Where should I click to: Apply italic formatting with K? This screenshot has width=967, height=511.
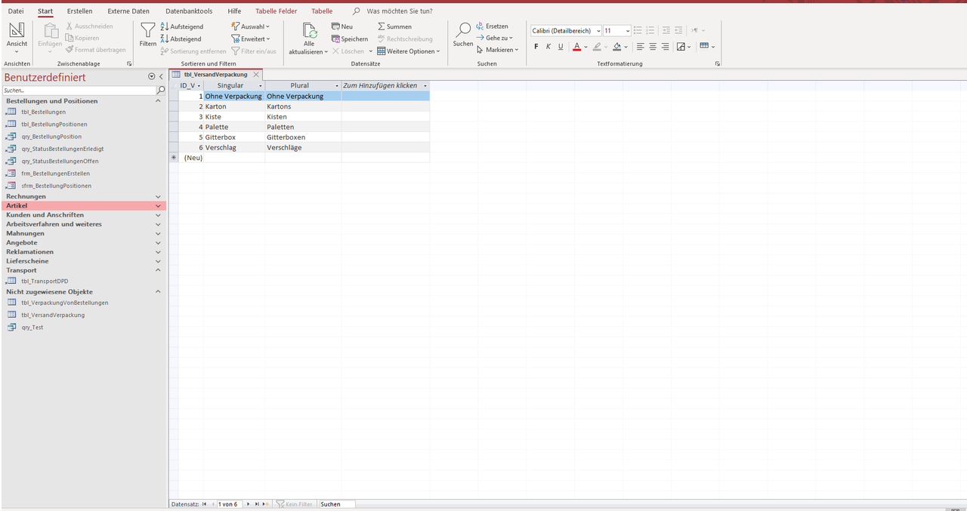pos(548,46)
